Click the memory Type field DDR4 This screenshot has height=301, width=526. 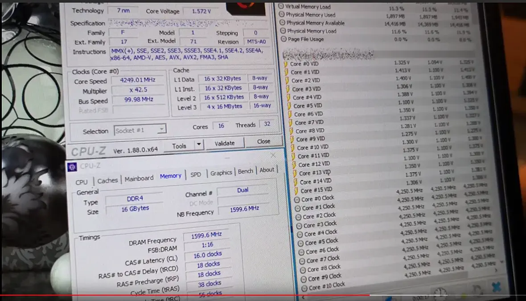point(135,199)
